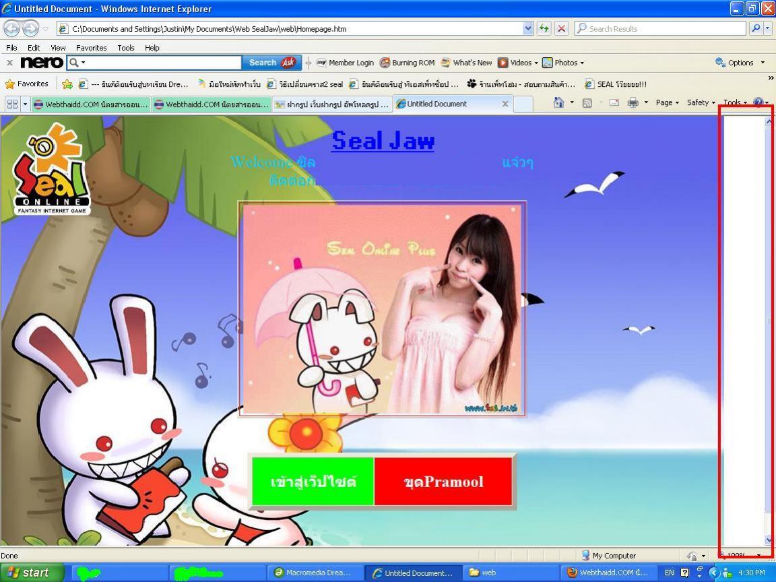Click the Print icon

pyautogui.click(x=633, y=102)
